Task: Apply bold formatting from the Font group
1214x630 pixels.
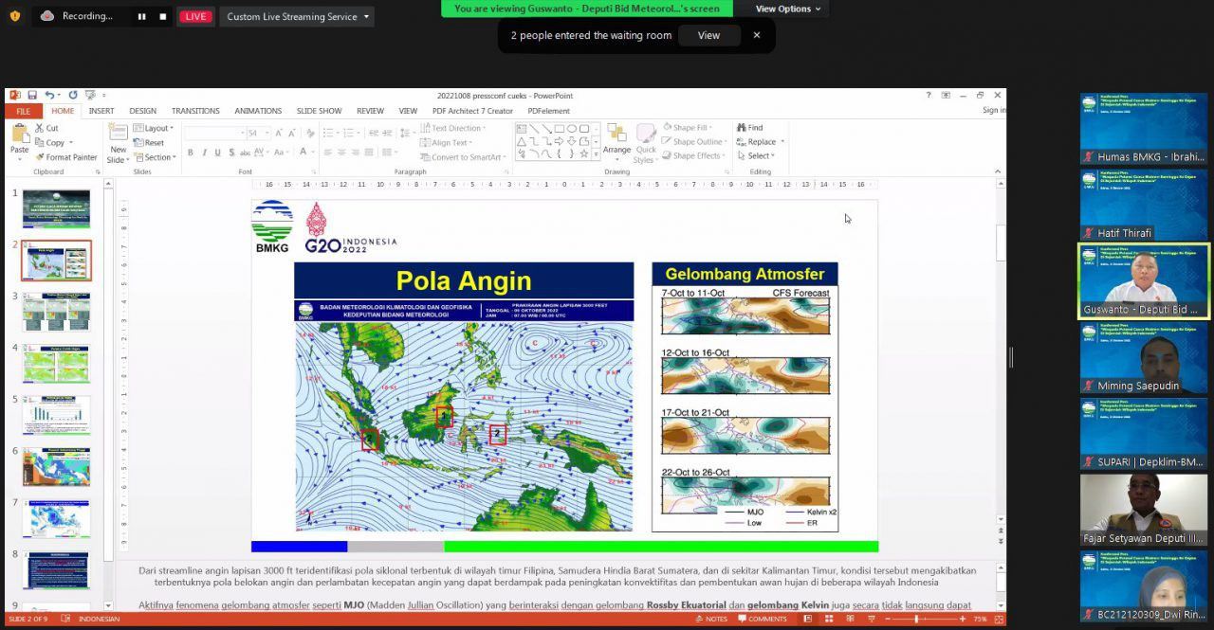Action: (x=190, y=152)
